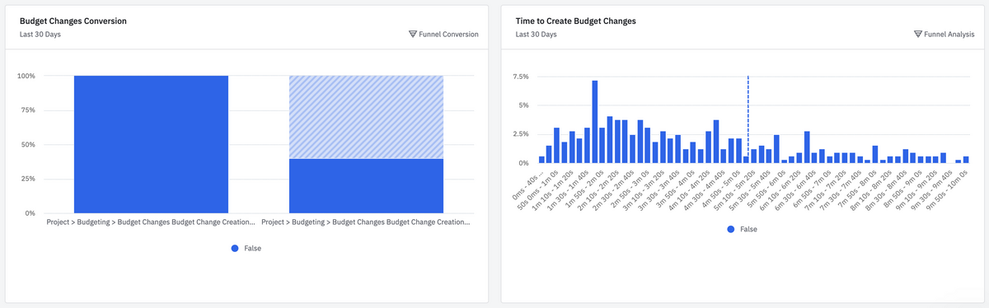Click the second funnel step x-axis label
The height and width of the screenshot is (308, 989).
[366, 222]
